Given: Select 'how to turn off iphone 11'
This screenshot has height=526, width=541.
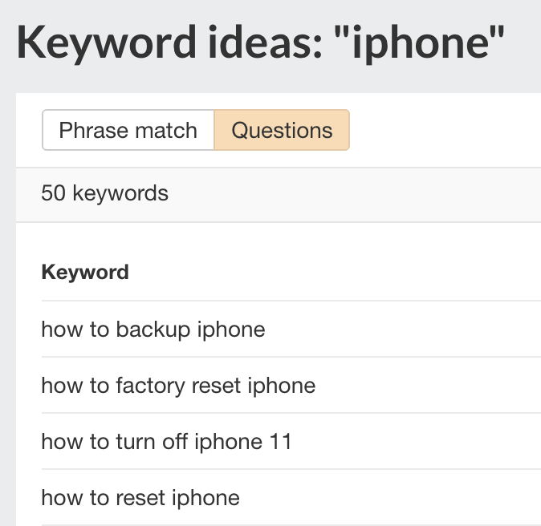Looking at the screenshot, I should point(167,442).
